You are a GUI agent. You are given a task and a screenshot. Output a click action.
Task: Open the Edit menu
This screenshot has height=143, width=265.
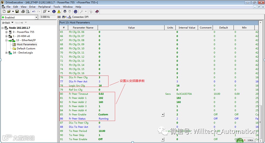[16, 7]
